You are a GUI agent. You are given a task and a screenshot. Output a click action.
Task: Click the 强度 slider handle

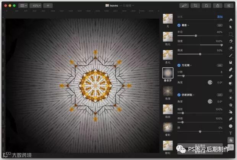222,45
